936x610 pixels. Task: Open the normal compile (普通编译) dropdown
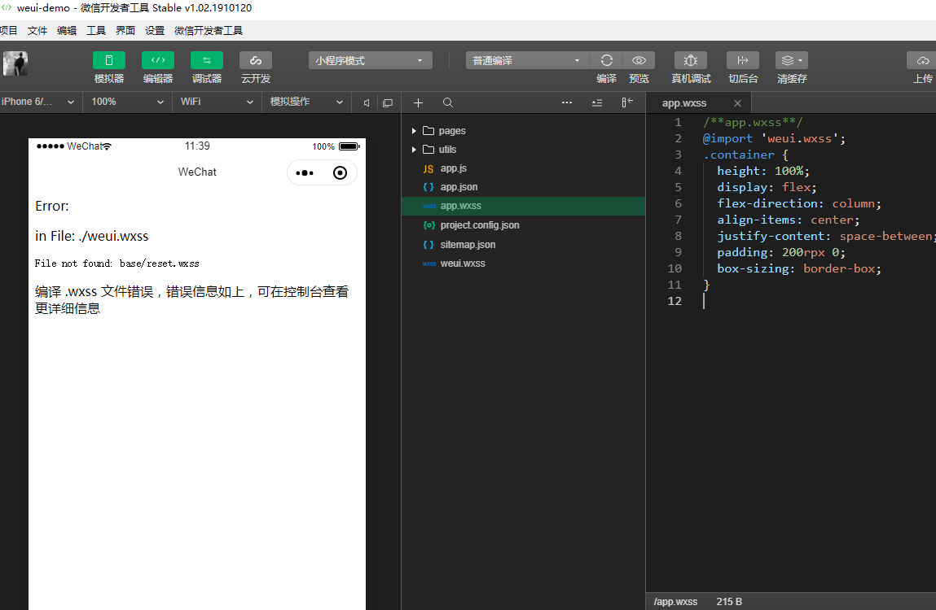pos(527,60)
